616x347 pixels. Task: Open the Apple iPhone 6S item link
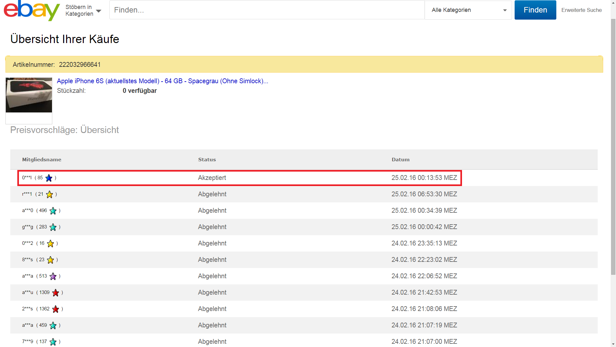click(162, 81)
